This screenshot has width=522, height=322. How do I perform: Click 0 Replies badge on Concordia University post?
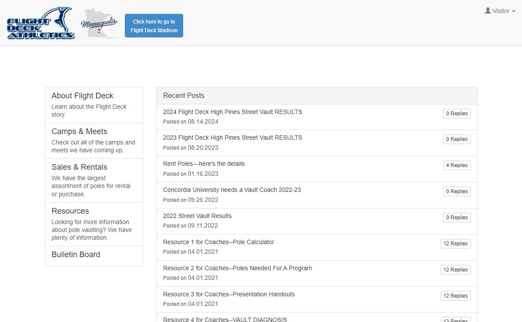coord(457,191)
